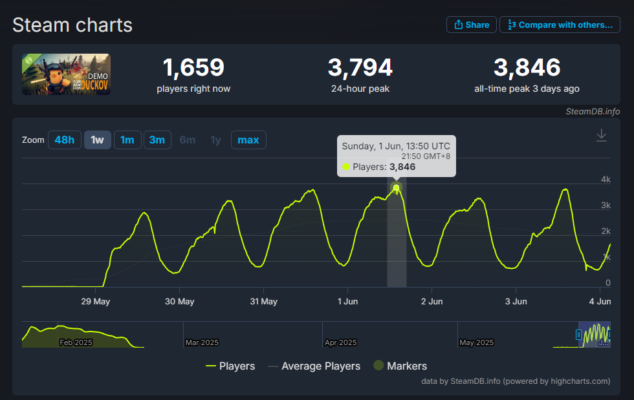This screenshot has width=634, height=400.
Task: Open the Duckov demo game thumbnail
Action: (66, 74)
